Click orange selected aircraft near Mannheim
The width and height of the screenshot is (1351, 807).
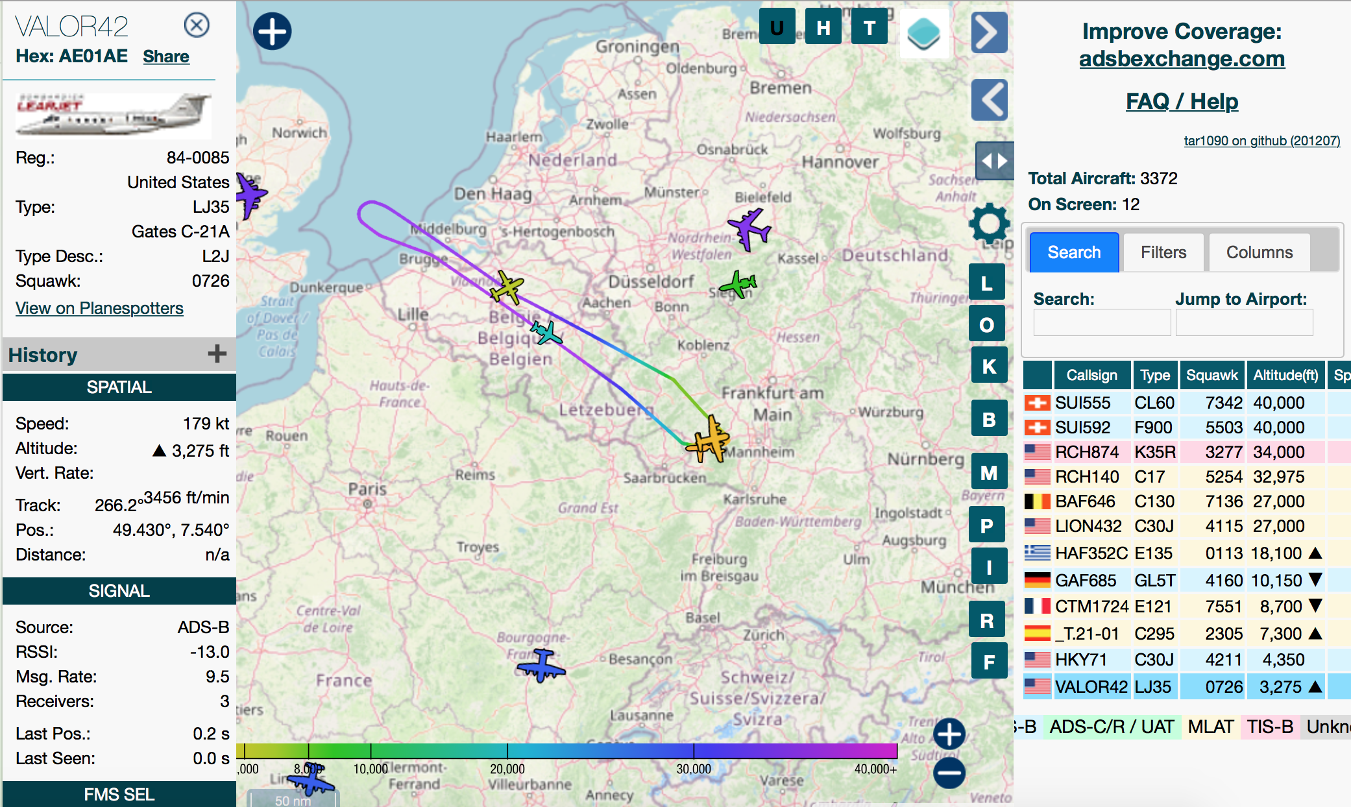[709, 440]
